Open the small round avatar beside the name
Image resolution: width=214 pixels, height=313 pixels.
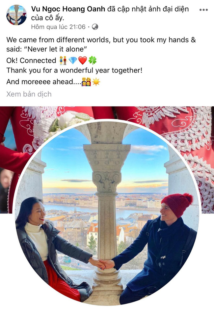tap(16, 15)
